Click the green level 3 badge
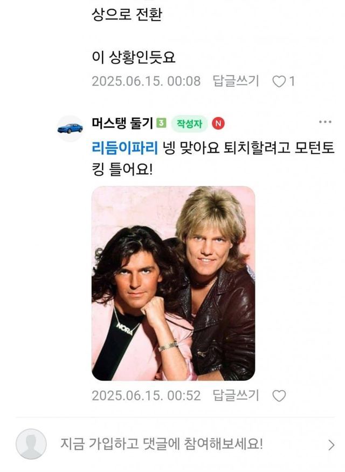Viewport: 345px width, 472px height. pos(162,123)
